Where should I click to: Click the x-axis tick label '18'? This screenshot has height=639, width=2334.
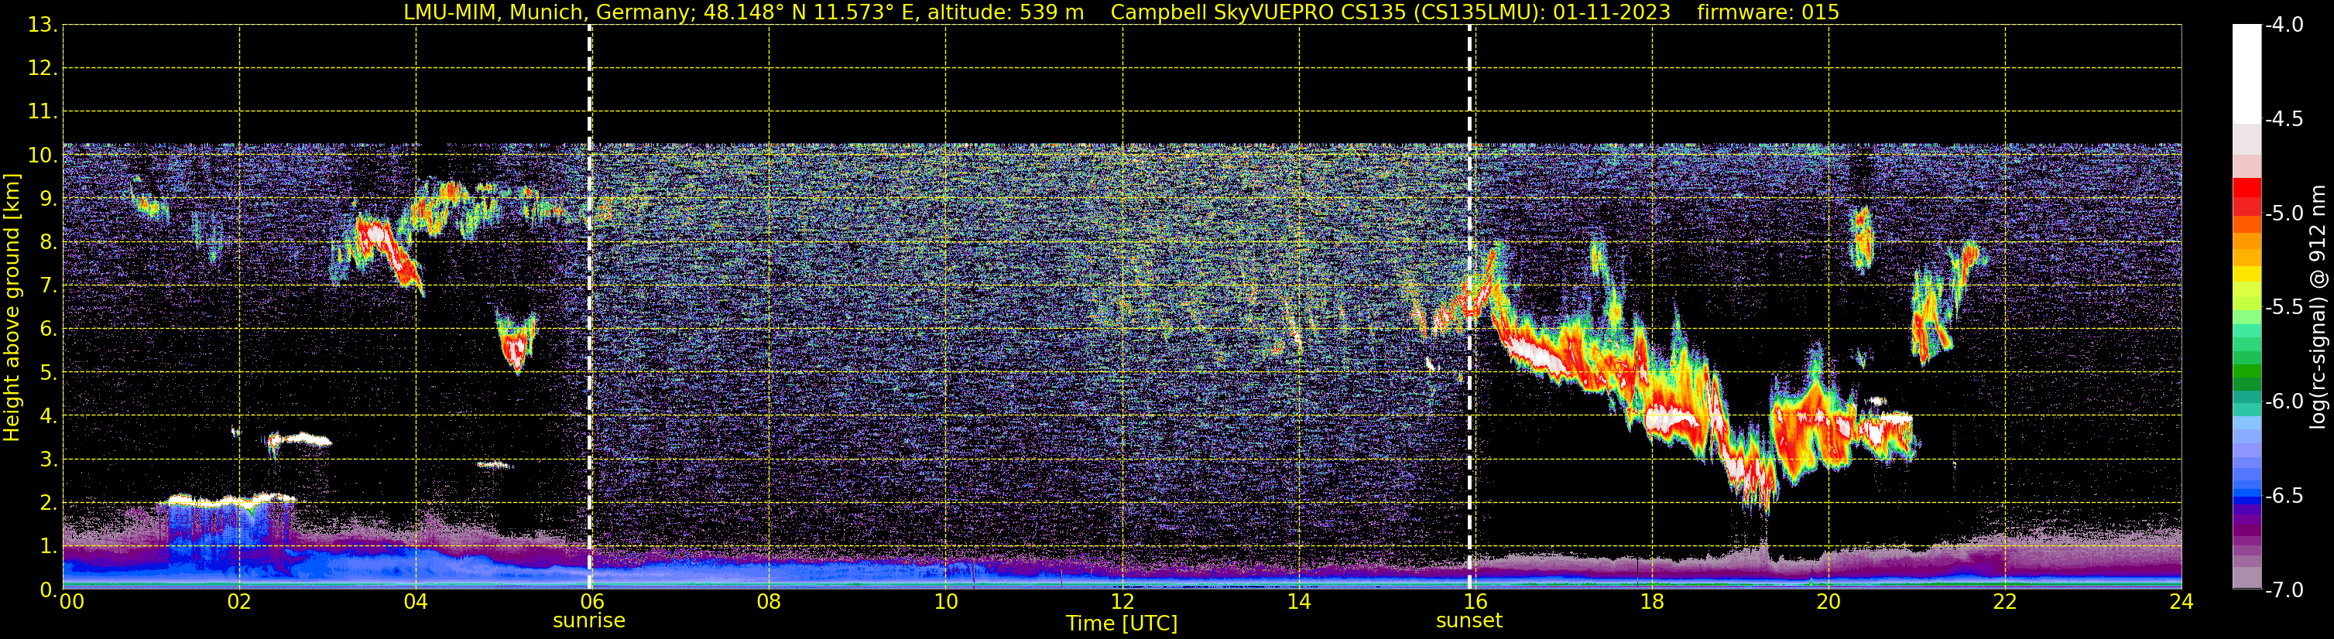[1652, 602]
